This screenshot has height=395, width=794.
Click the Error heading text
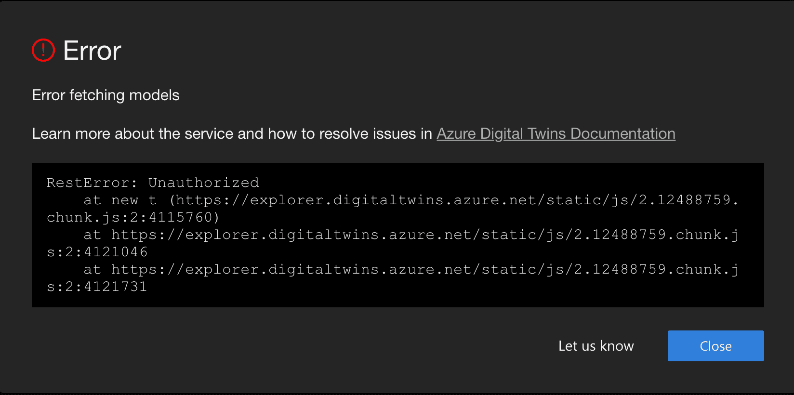coord(92,51)
